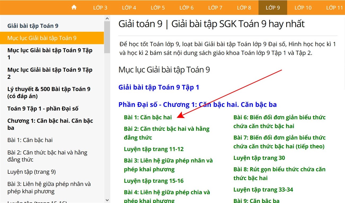
Task: Open green link Bài 8: Rút gọn biểu thức
Action: click(279, 174)
